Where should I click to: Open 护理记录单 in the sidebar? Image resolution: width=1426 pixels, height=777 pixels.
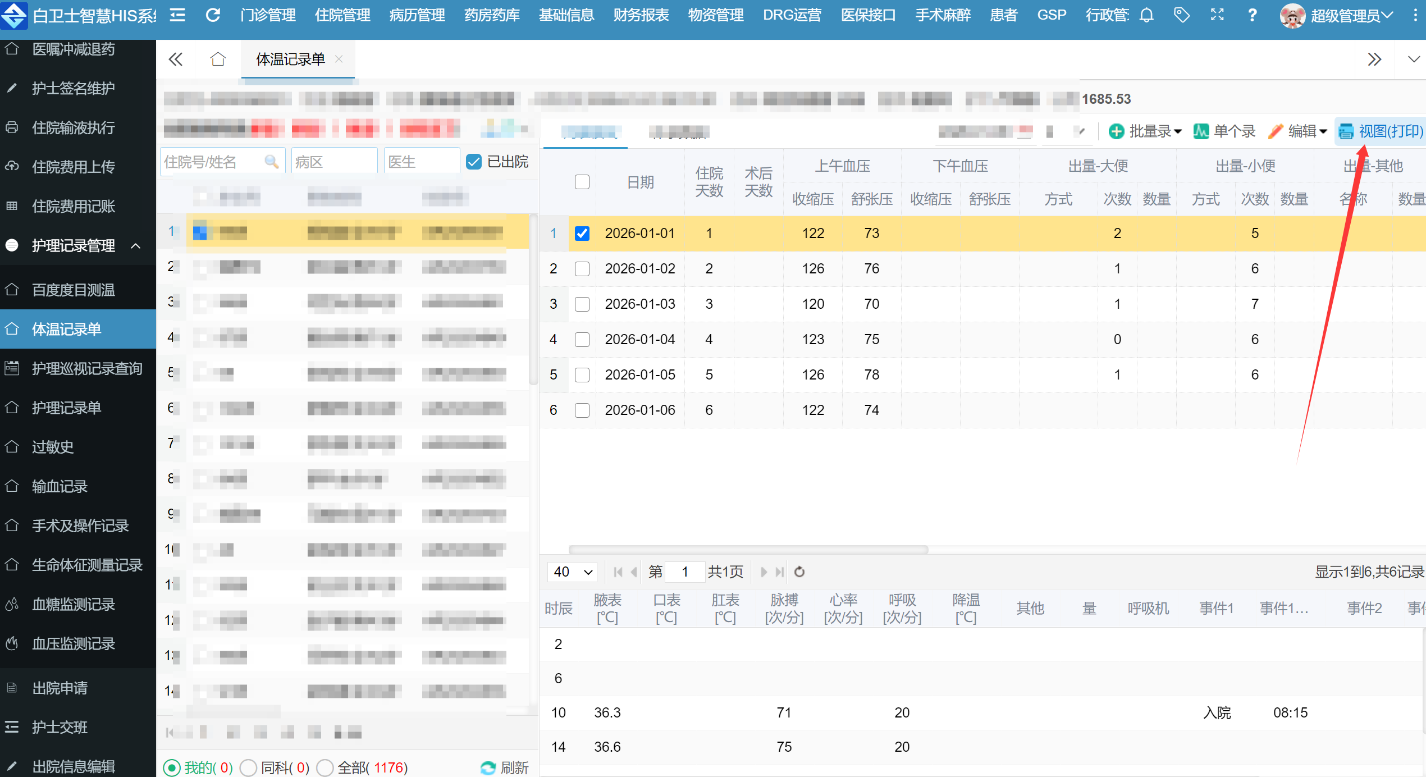(66, 408)
